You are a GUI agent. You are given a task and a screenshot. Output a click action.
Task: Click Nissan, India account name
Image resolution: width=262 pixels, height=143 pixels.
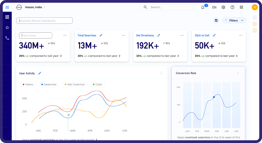click(x=33, y=7)
